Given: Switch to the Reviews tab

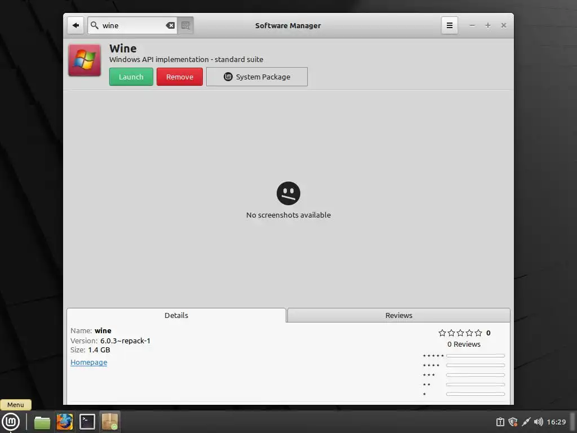Looking at the screenshot, I should pos(399,315).
